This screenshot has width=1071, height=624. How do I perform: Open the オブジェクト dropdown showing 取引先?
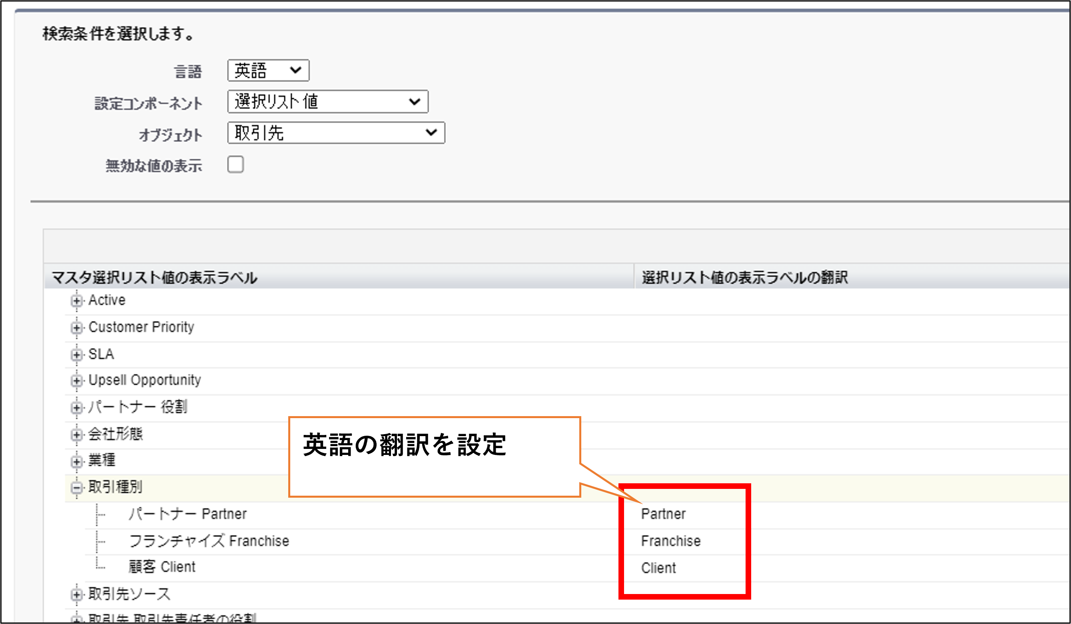click(x=336, y=133)
